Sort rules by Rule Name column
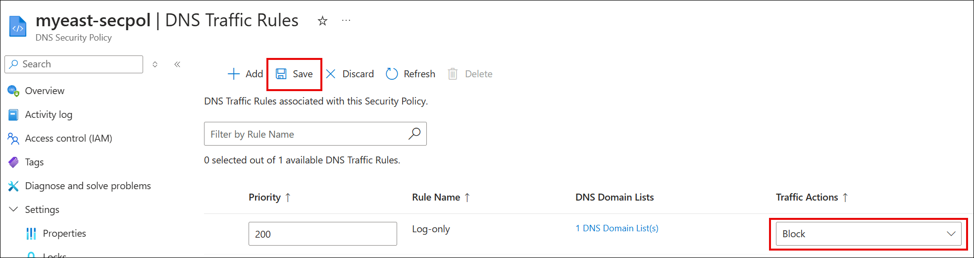 pyautogui.click(x=441, y=197)
